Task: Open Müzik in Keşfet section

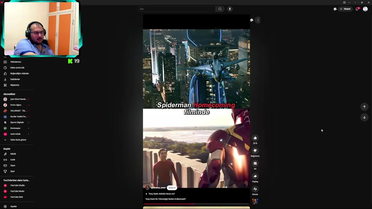Action: (x=13, y=154)
